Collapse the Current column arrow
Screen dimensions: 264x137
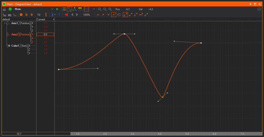pos(54,19)
